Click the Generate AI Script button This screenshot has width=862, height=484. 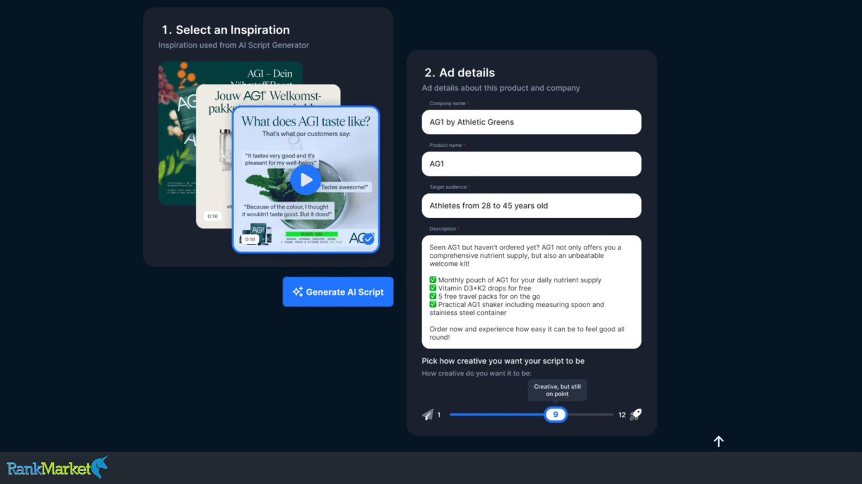pos(338,292)
